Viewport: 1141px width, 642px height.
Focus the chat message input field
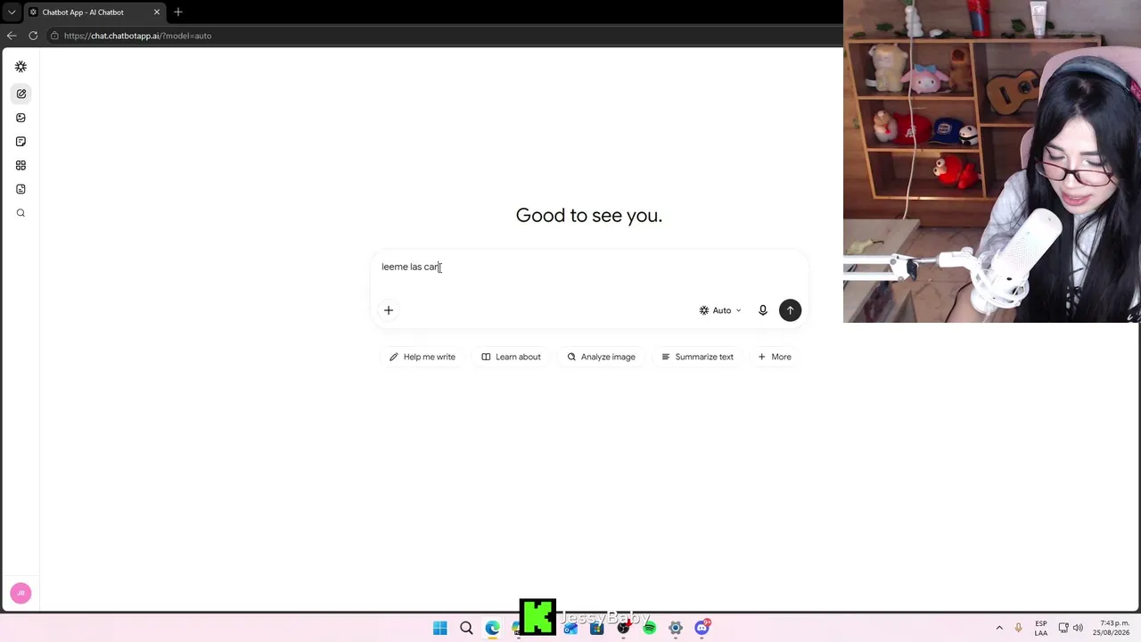(588, 267)
